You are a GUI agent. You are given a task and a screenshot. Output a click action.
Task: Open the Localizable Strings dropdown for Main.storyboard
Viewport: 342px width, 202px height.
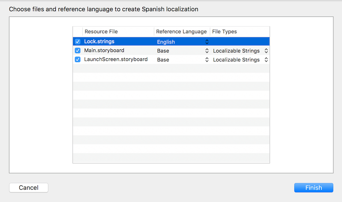click(266, 50)
